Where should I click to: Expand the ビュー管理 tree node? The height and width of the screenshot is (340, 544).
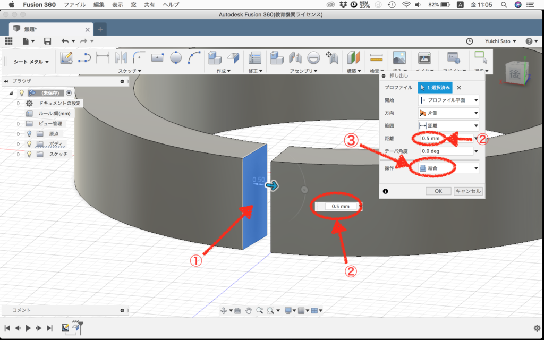pyautogui.click(x=19, y=123)
